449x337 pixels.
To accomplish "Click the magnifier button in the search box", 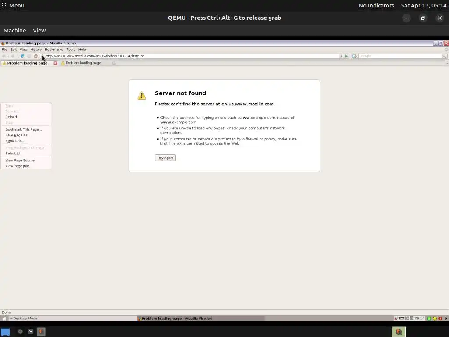I will [x=444, y=56].
